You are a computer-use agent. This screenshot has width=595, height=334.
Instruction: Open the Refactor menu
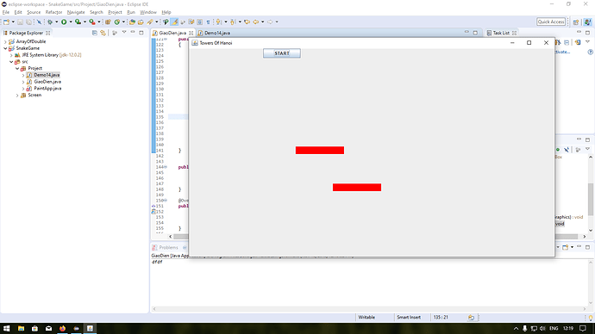point(53,12)
